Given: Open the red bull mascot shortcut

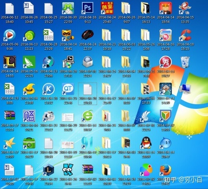Looking at the screenshot, I should click(x=165, y=8).
